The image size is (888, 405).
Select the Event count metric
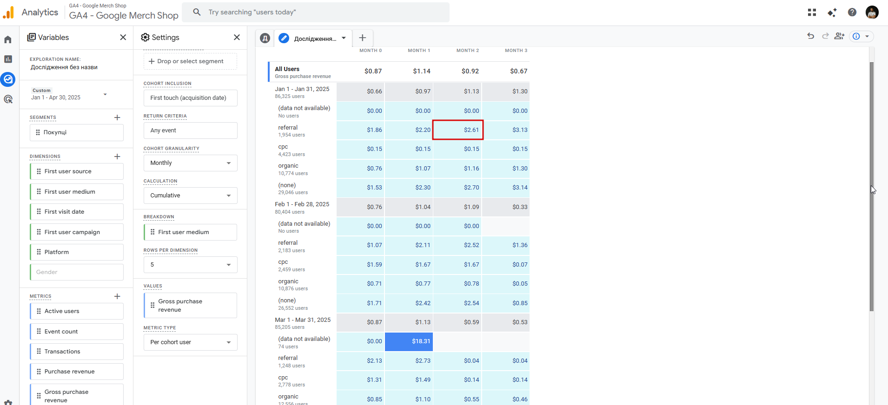click(77, 332)
